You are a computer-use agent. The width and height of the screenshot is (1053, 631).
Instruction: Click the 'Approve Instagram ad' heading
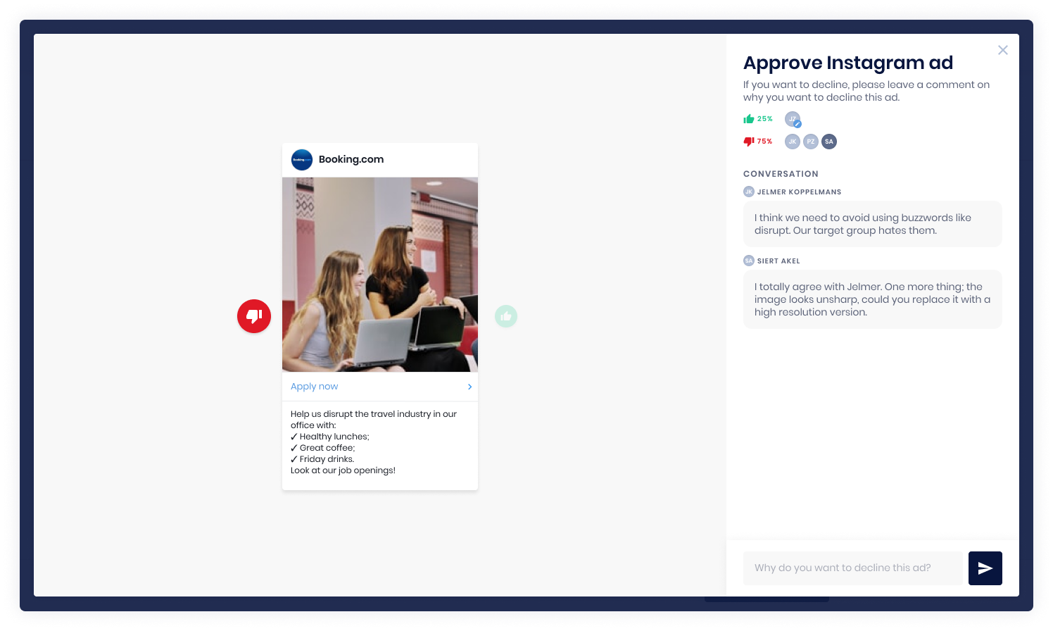point(848,63)
